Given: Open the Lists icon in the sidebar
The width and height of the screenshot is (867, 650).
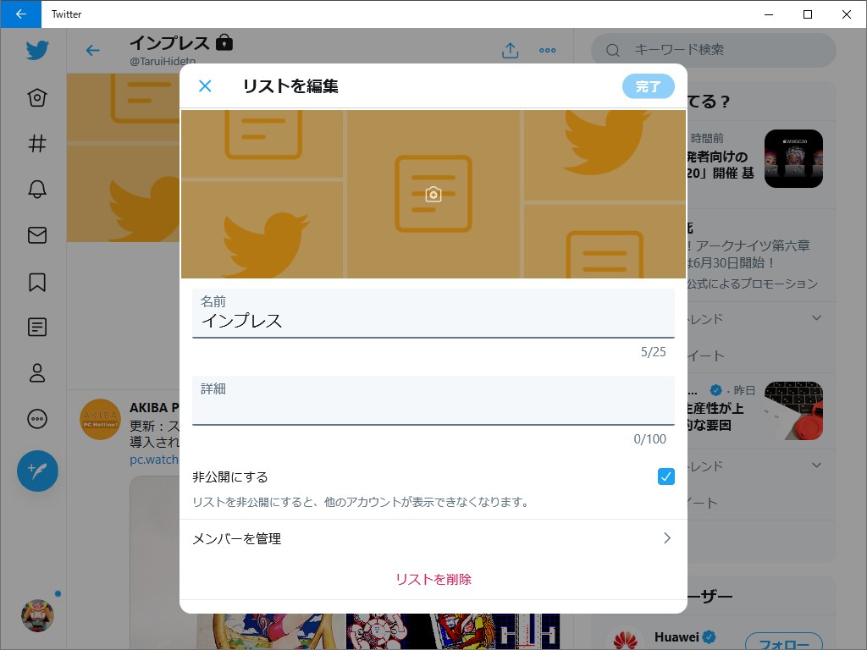Looking at the screenshot, I should pyautogui.click(x=36, y=327).
